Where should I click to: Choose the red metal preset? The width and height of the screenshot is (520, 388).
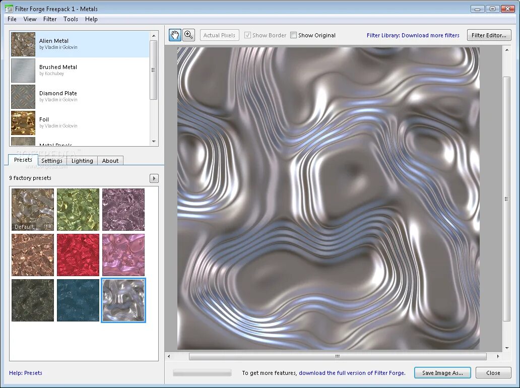point(78,255)
